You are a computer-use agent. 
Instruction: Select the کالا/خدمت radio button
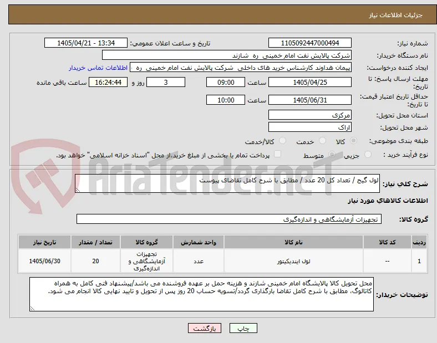click(x=282, y=141)
